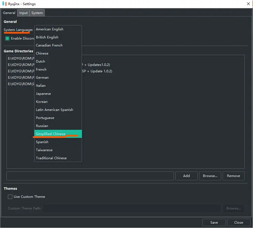
Task: Choose Canadian French from language list
Action: [x=58, y=45]
